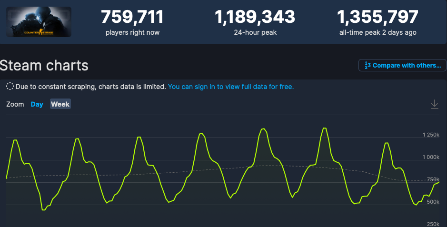Click the 1,189,343 24-hour peak figure
Viewport: 447px width, 227px height.
255,17
